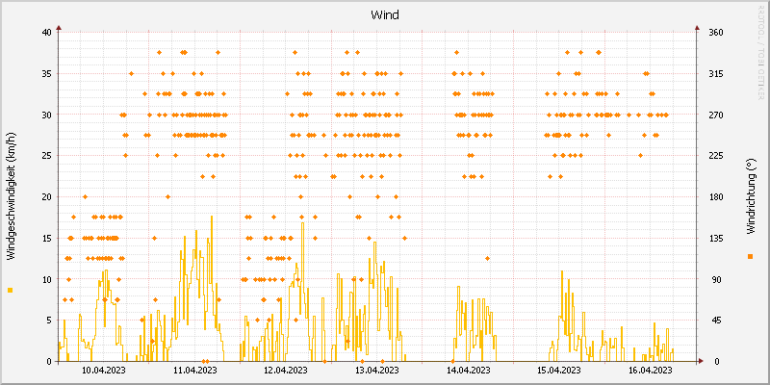Viewport: 770px width, 385px height.
Task: Click the date label 14.04.2023
Action: (468, 370)
